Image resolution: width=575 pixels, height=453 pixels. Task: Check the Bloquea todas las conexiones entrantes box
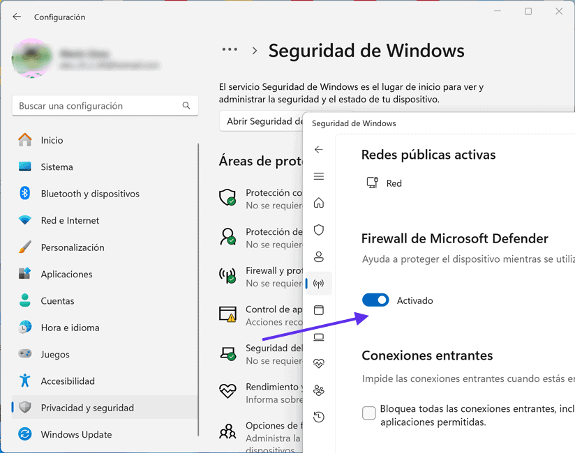coord(369,414)
